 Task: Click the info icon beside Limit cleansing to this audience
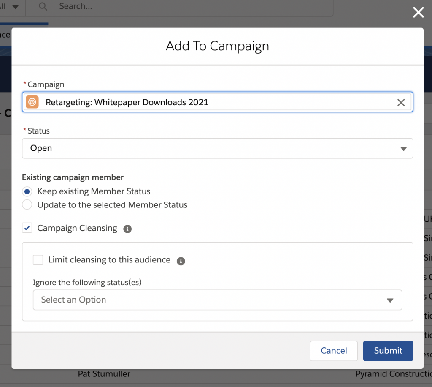[x=181, y=261]
